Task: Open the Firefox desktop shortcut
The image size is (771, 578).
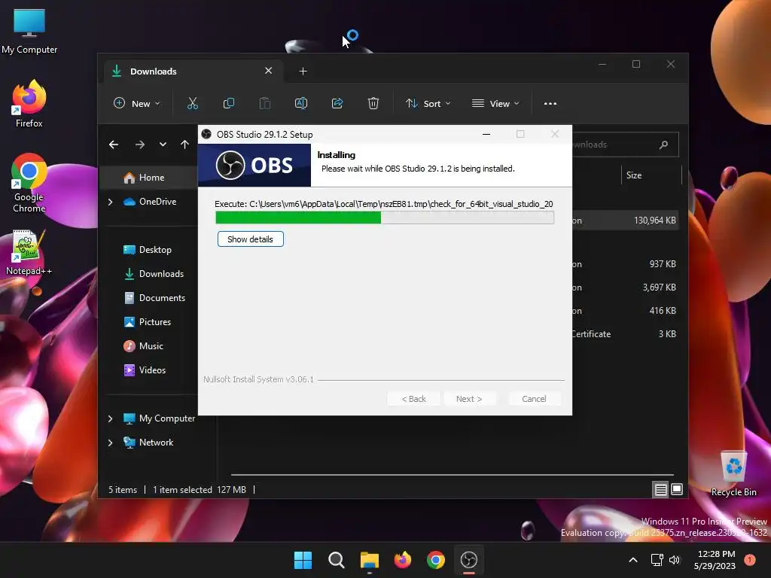Action: 29,104
